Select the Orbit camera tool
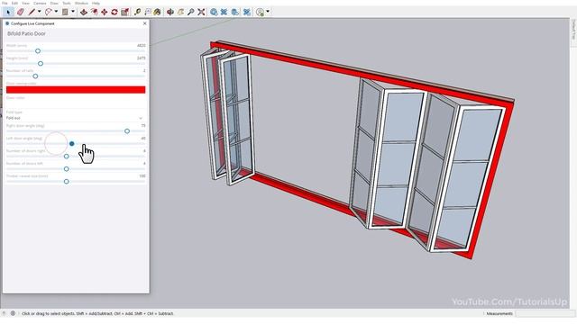Screen dimensions: 577x324 coord(170,12)
